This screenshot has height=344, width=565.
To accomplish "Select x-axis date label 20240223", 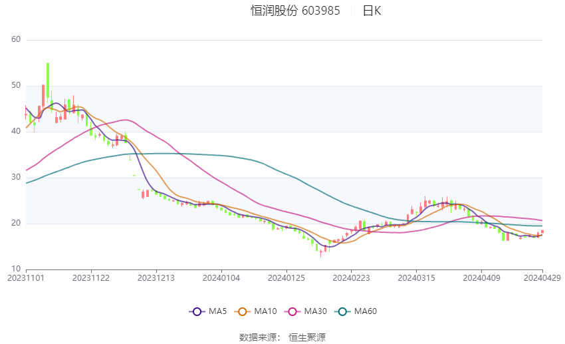I will pos(352,278).
